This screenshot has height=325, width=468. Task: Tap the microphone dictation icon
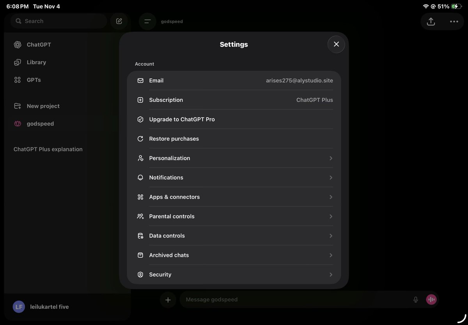416,300
